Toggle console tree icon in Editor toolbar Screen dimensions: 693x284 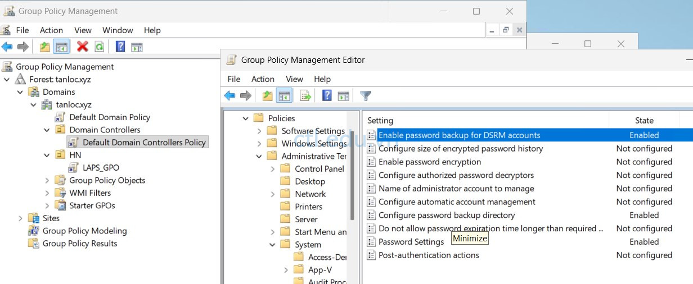coord(284,96)
